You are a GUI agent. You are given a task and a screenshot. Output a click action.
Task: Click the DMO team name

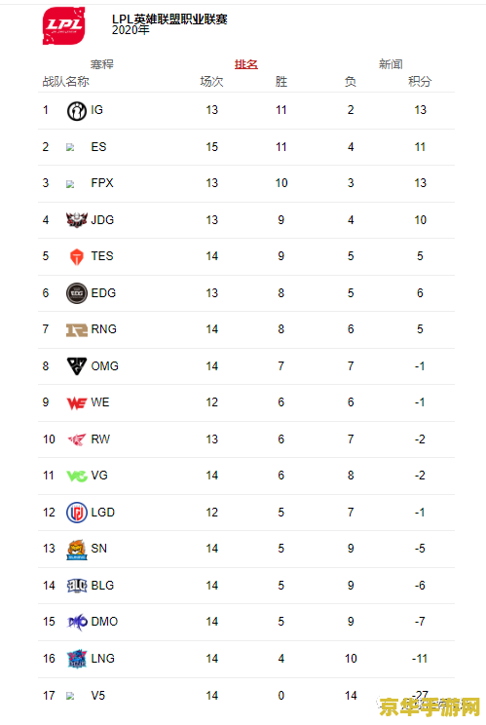[104, 622]
